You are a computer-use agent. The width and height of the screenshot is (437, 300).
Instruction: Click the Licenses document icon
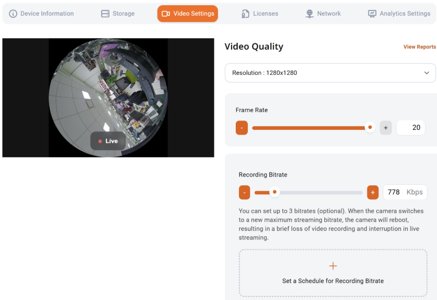(x=246, y=14)
